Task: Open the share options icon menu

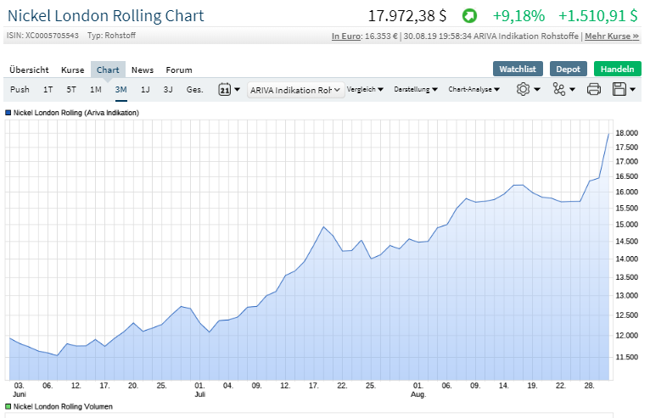Action: click(x=563, y=89)
